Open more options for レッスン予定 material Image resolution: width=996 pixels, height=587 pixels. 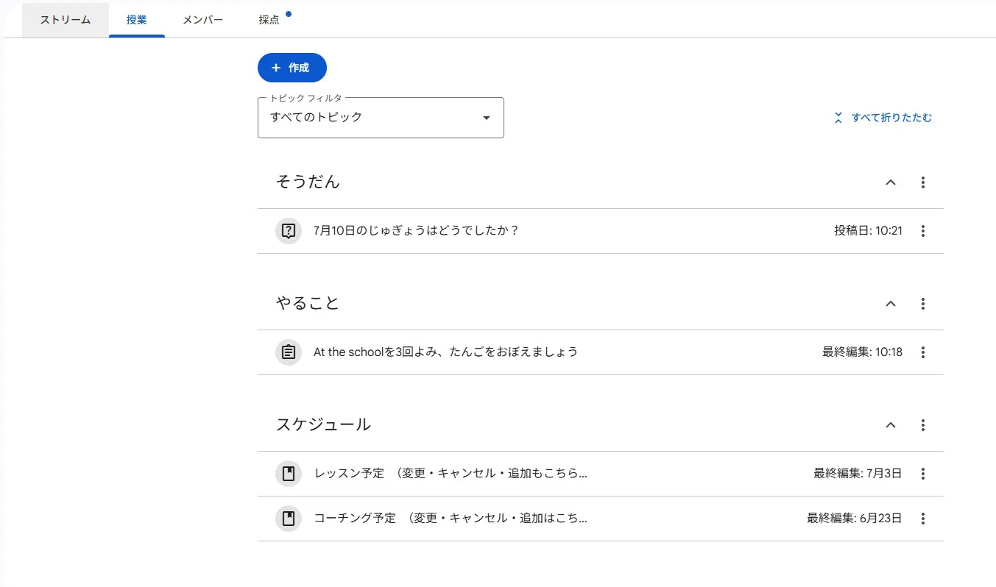[923, 474]
